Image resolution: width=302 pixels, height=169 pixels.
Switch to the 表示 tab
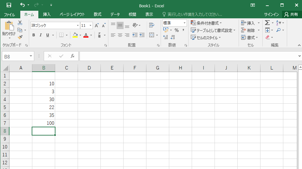coord(149,15)
